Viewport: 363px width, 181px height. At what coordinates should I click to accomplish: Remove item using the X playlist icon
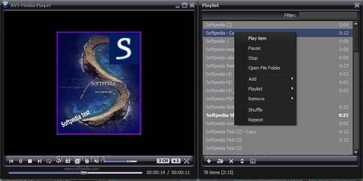[x=231, y=161]
